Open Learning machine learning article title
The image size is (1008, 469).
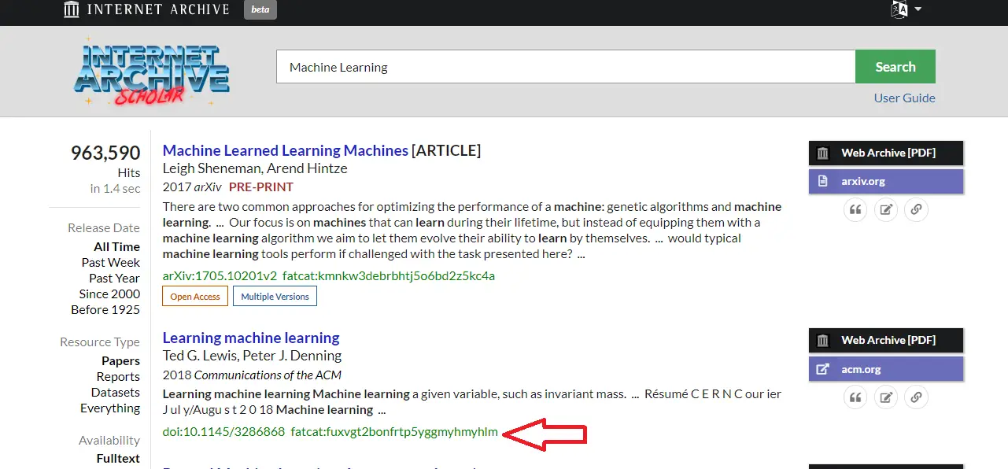click(251, 338)
